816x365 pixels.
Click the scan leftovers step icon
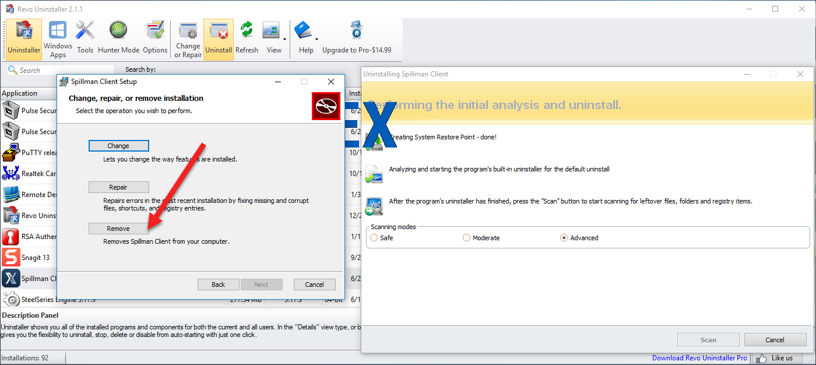click(x=374, y=206)
